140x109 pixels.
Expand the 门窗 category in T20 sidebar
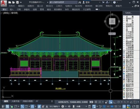tap(128, 22)
